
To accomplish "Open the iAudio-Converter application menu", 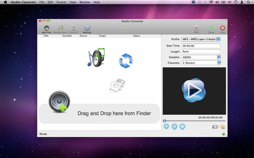I will click(23, 2).
